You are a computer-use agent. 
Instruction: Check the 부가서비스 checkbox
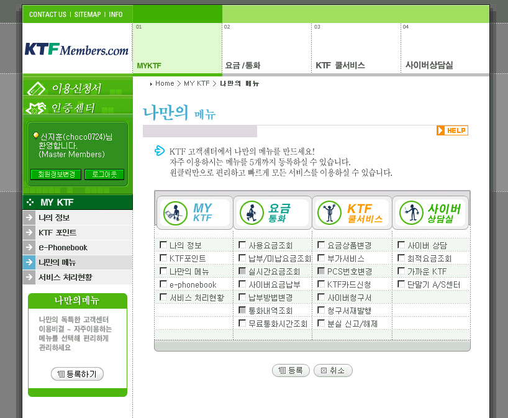click(321, 258)
